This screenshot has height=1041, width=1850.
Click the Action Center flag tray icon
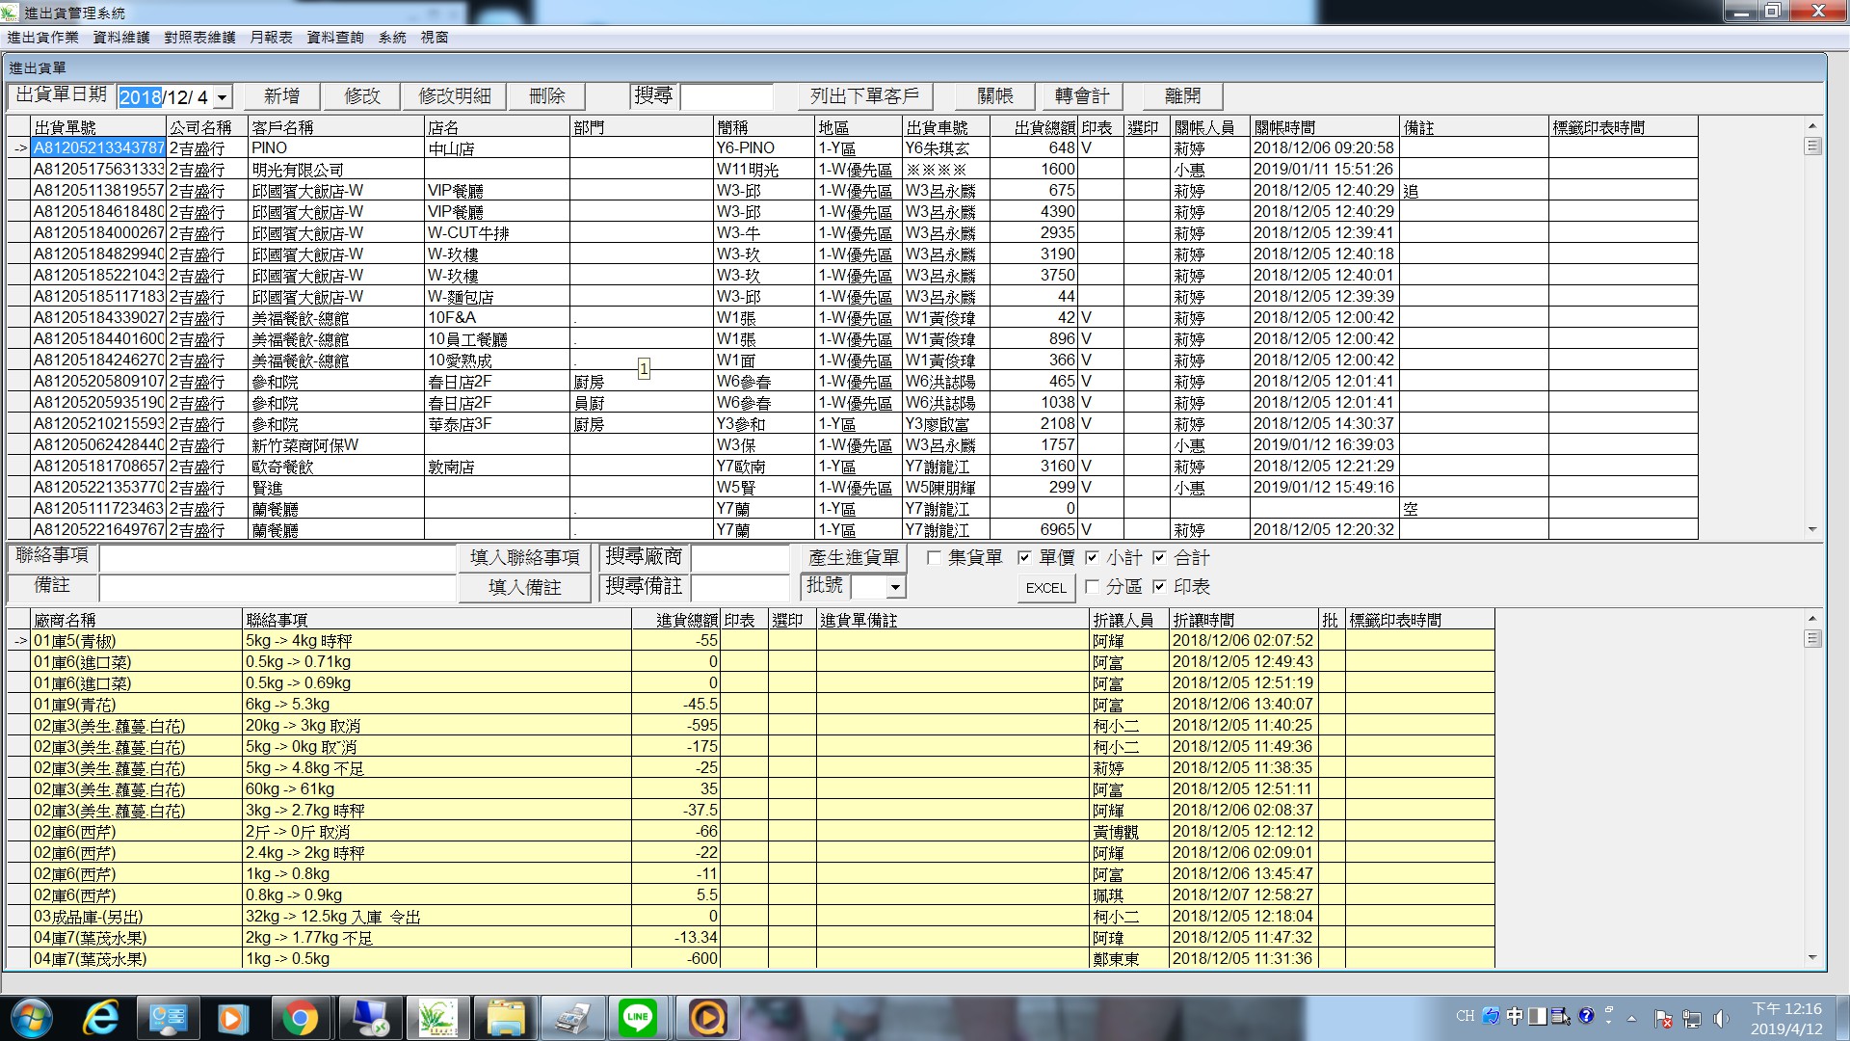1663,1019
